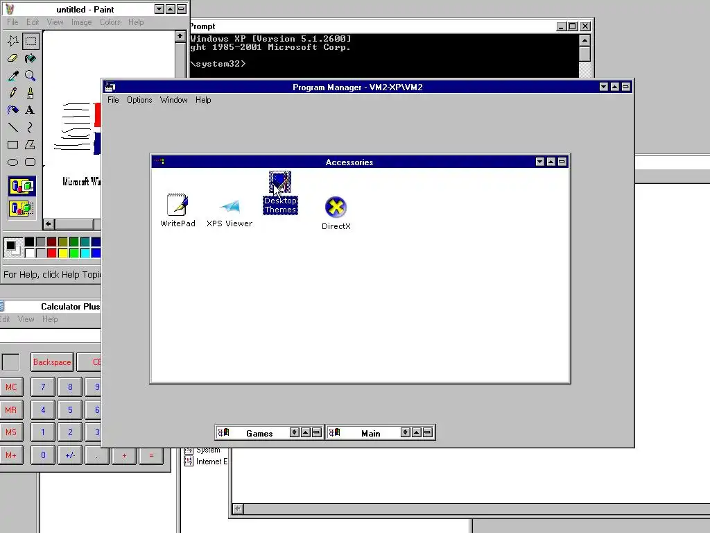This screenshot has height=533, width=710.
Task: Select the Airbrush tool in Paint
Action: [x=12, y=110]
